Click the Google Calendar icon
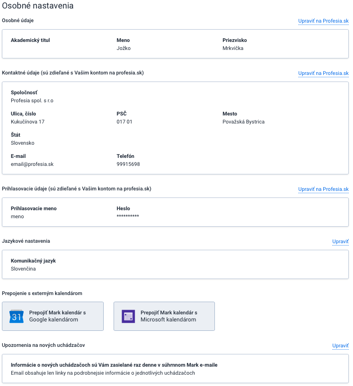This screenshot has width=353, height=386. pyautogui.click(x=16, y=316)
